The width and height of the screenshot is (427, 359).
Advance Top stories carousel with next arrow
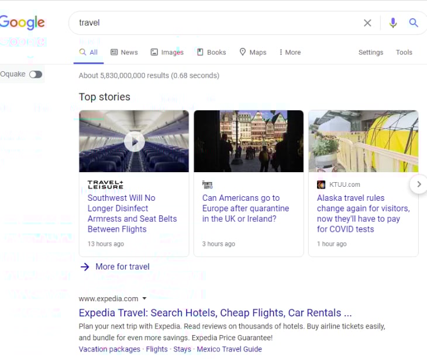coord(419,184)
